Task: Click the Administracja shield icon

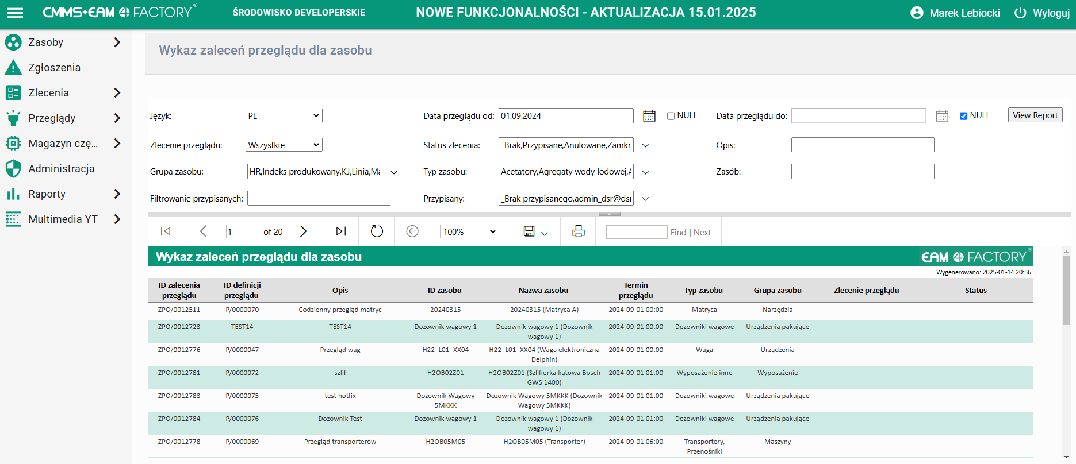Action: [x=13, y=168]
